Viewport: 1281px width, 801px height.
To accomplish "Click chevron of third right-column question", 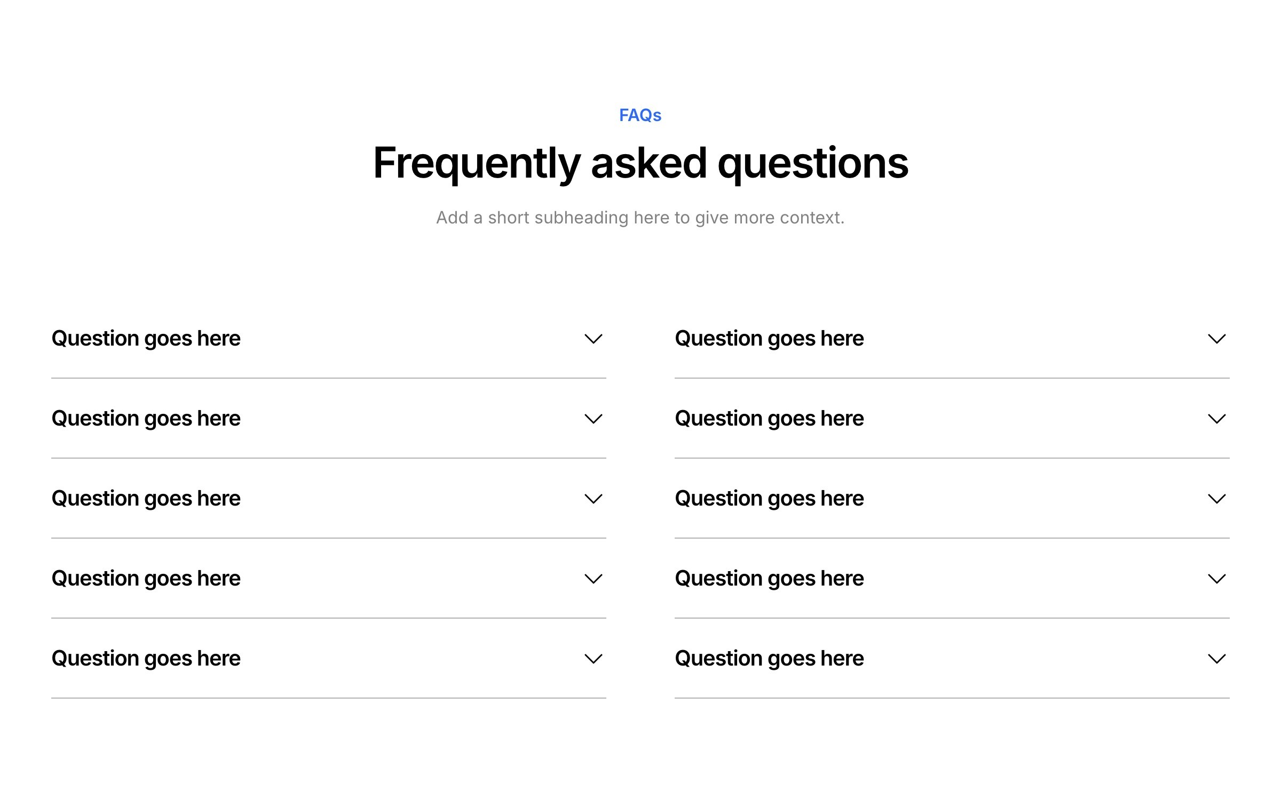I will [x=1216, y=499].
